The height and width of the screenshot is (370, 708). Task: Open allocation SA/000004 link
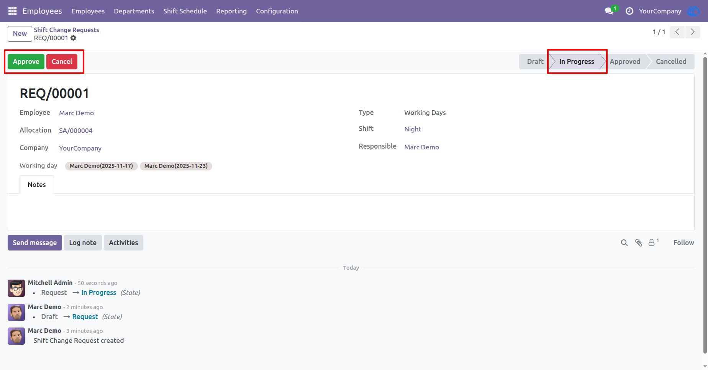tap(75, 131)
